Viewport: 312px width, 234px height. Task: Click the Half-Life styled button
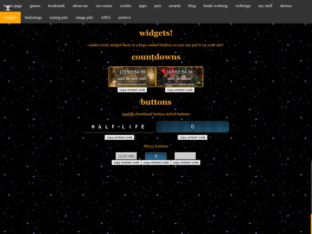pos(120,127)
